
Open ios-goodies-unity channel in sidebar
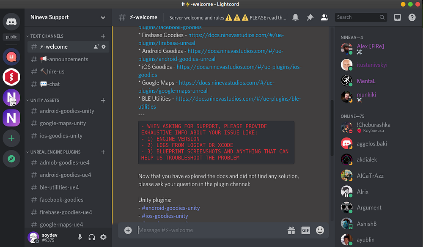coord(68,136)
